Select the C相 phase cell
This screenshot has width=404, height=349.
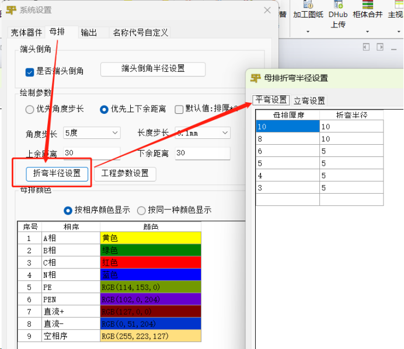tap(71, 263)
